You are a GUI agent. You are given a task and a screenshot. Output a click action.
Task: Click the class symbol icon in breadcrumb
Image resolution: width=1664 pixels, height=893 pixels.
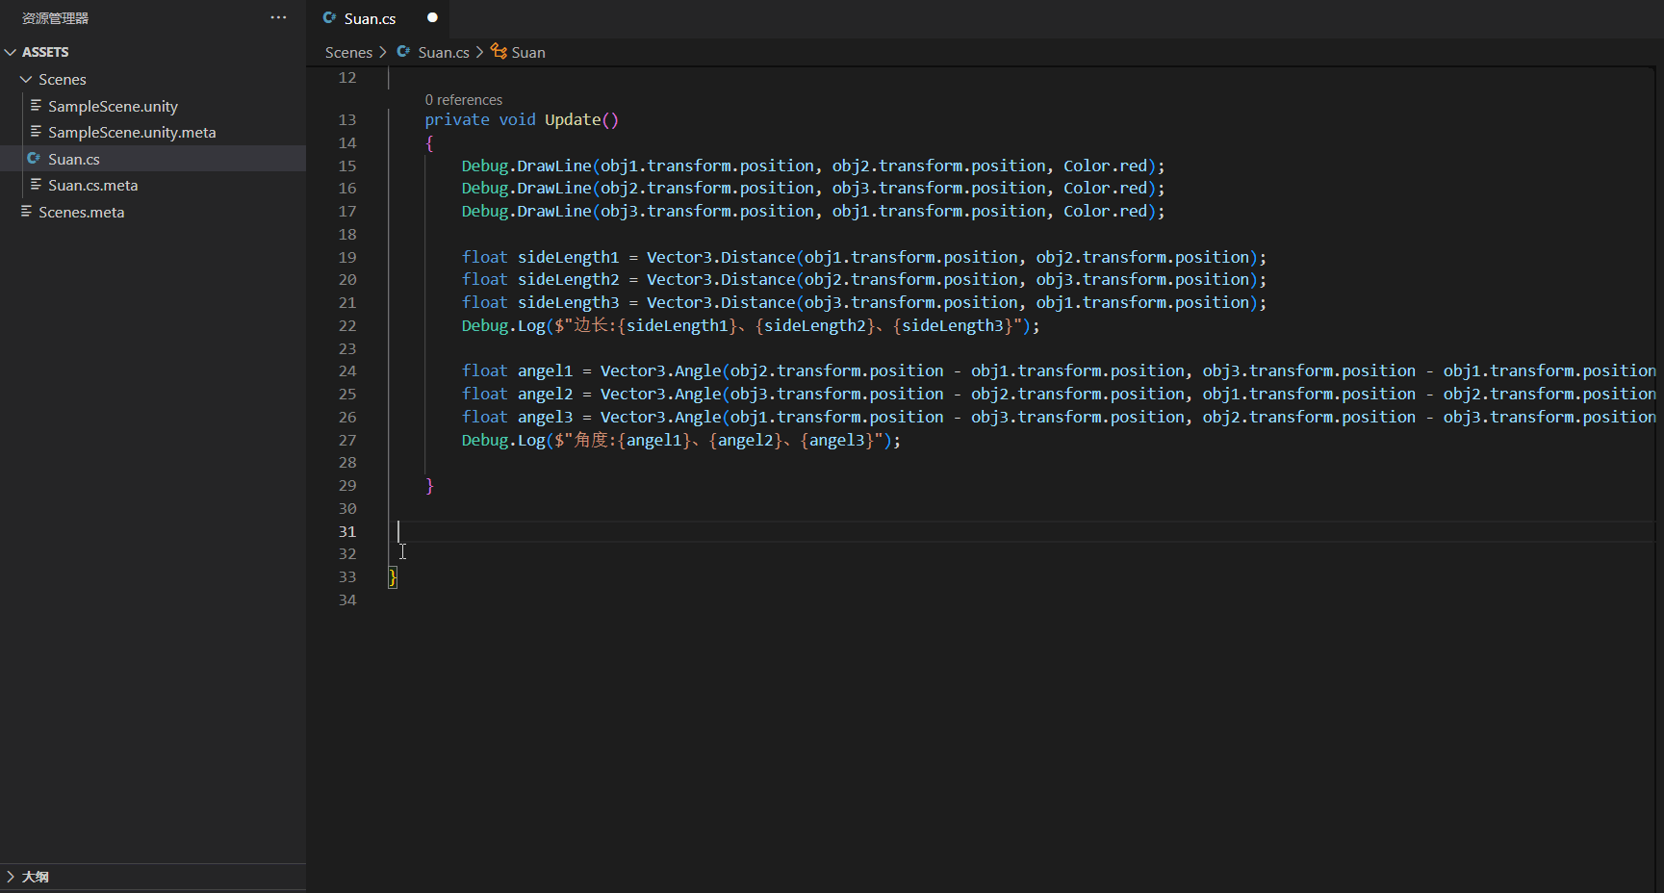pyautogui.click(x=499, y=51)
